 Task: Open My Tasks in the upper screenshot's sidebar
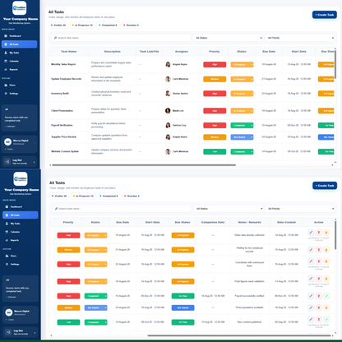pos(19,53)
